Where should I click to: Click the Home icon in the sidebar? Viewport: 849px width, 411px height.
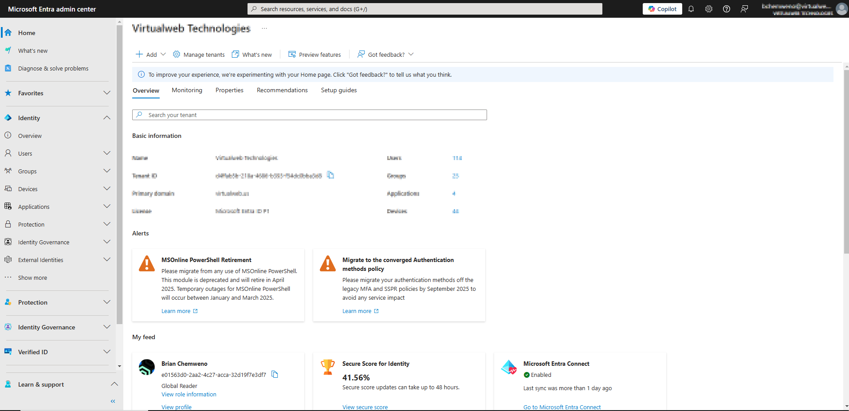point(8,32)
